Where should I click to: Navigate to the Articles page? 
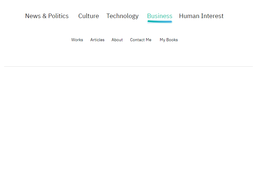(x=97, y=40)
